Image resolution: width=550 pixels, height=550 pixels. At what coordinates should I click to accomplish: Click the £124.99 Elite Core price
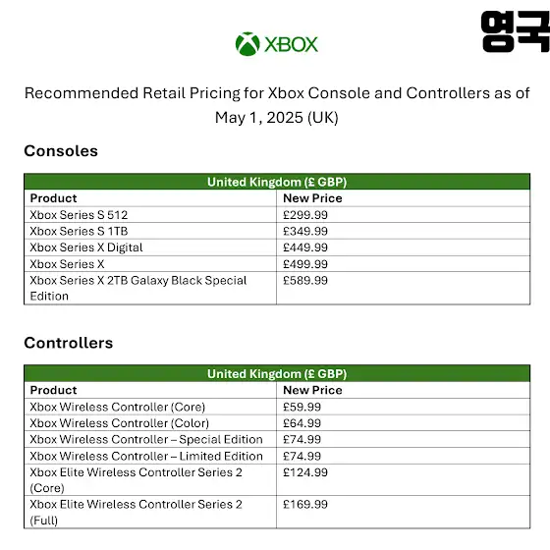point(305,472)
